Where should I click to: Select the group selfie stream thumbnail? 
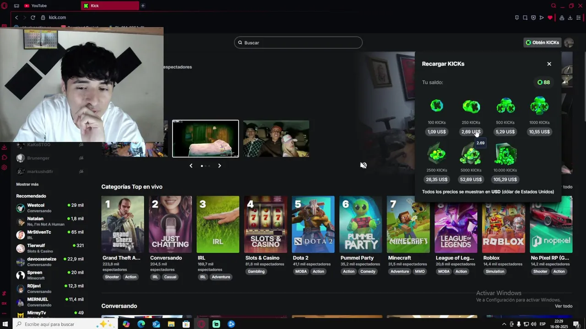pos(276,138)
